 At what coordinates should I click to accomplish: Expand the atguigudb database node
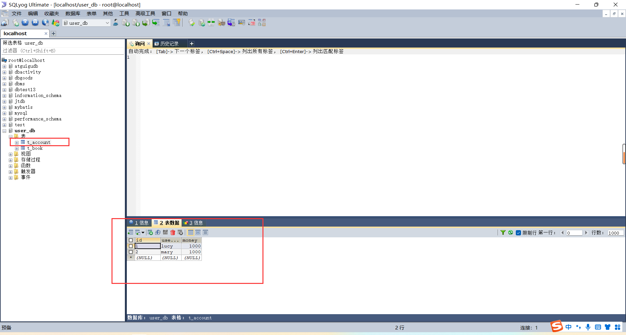[x=5, y=66]
